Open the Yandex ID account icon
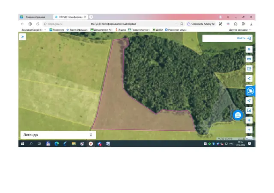 pos(30,24)
